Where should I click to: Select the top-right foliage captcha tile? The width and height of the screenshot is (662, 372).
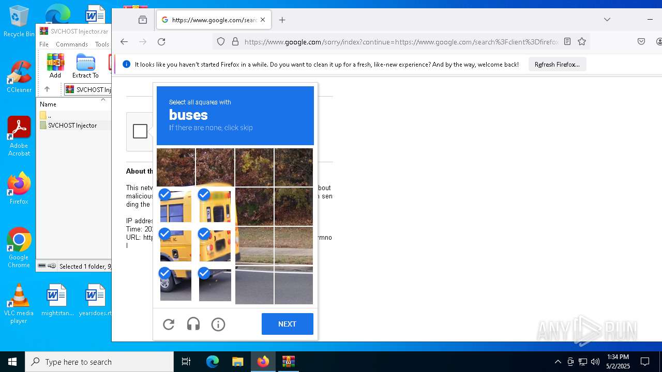pyautogui.click(x=294, y=167)
